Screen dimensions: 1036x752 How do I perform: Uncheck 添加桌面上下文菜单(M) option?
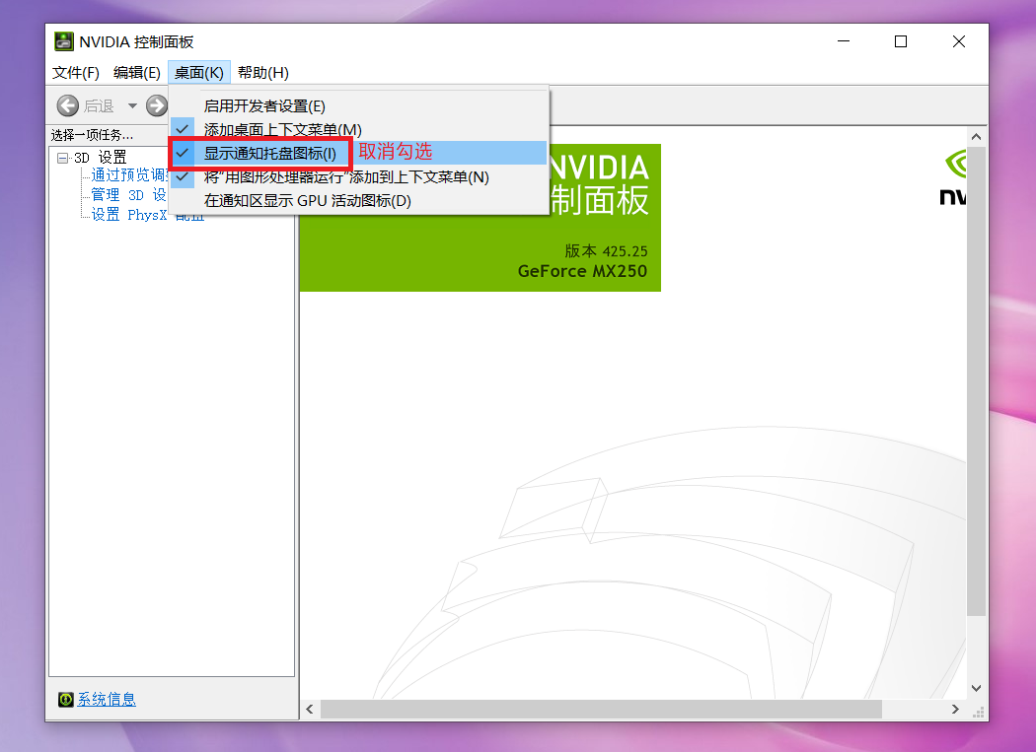(282, 130)
